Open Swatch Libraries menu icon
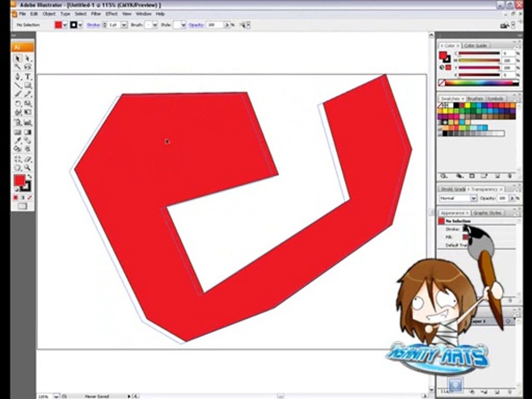The width and height of the screenshot is (532, 399). (443, 176)
